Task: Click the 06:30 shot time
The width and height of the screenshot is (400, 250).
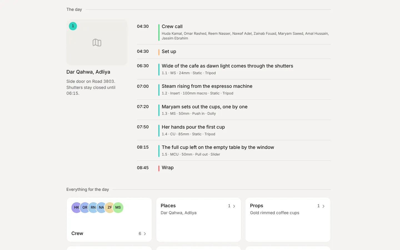Action: [x=143, y=66]
